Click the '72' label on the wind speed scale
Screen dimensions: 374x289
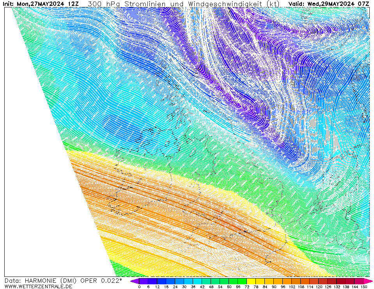(247, 287)
